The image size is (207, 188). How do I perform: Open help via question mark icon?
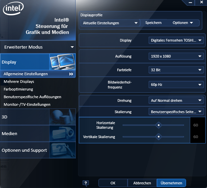click(86, 183)
